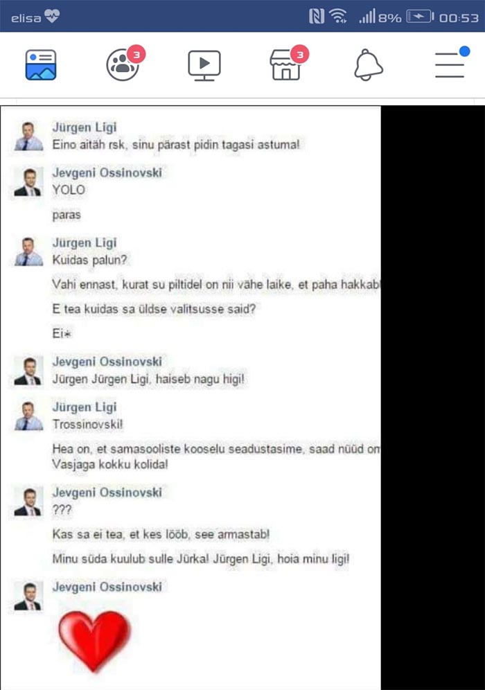Image resolution: width=485 pixels, height=690 pixels.
Task: Open Jevgeni Ossinovski's name above heart sticker
Action: pyautogui.click(x=107, y=587)
